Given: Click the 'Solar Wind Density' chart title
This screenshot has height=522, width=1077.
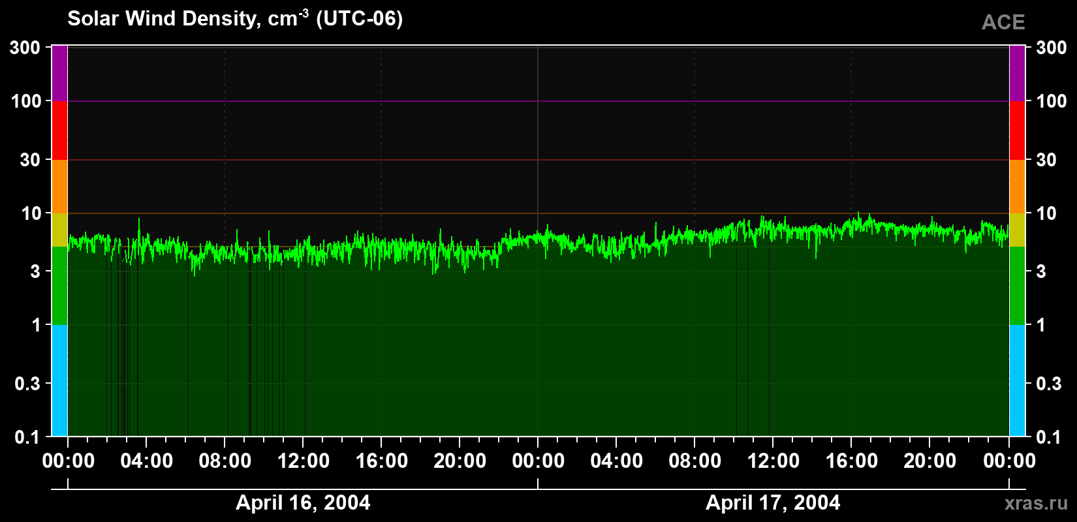Looking at the screenshot, I should 235,19.
